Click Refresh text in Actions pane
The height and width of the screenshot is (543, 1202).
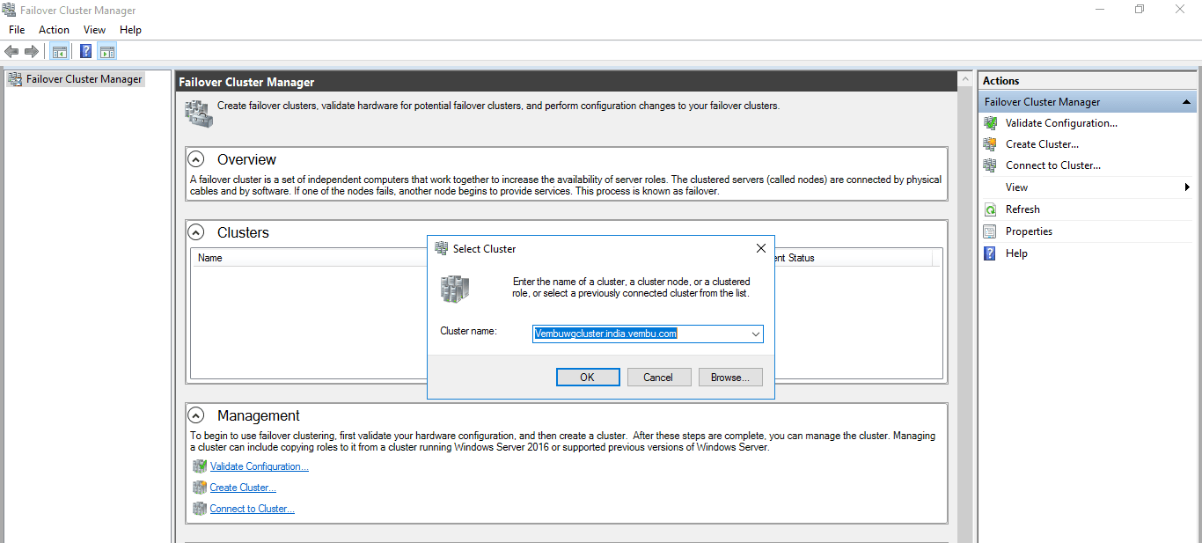point(1022,209)
